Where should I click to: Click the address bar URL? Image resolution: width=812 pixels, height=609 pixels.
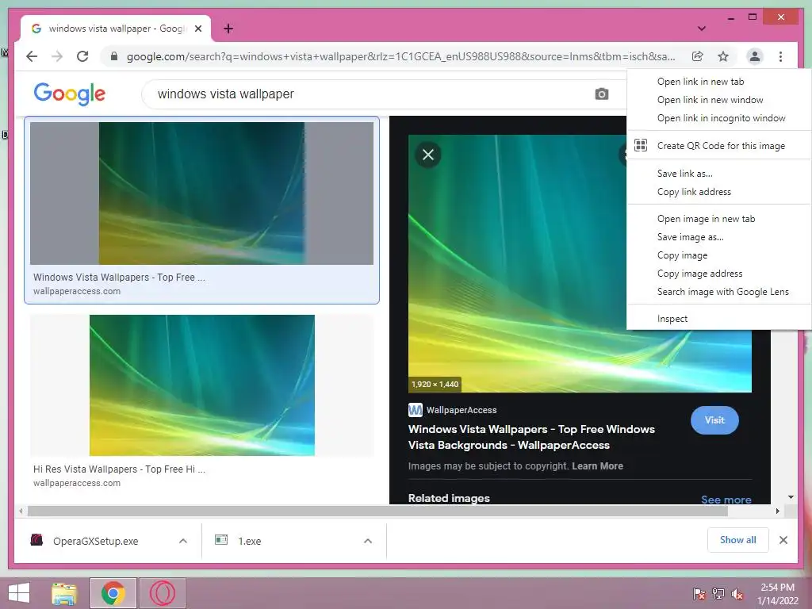pos(400,56)
